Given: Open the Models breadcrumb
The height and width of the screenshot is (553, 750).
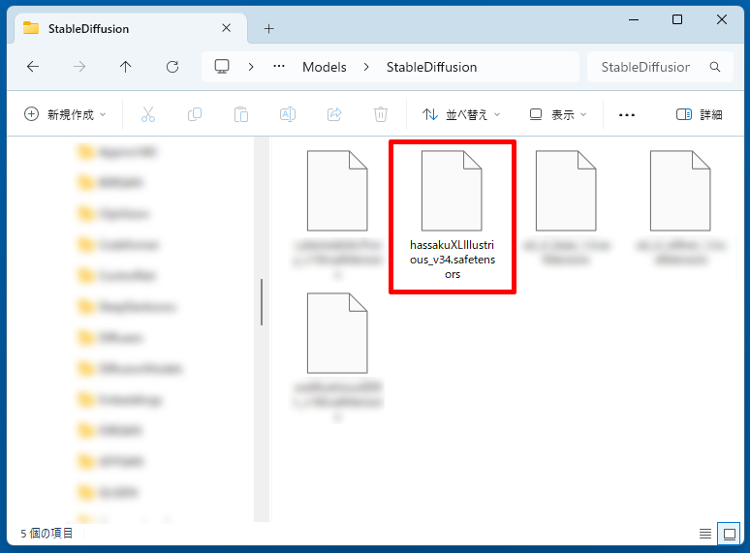Looking at the screenshot, I should click(x=325, y=67).
